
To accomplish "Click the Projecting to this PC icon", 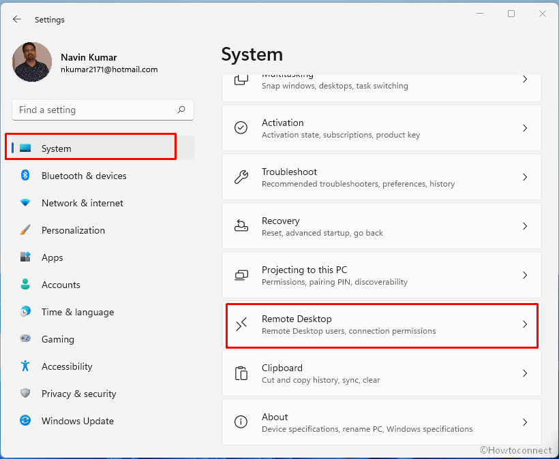I will (x=241, y=275).
